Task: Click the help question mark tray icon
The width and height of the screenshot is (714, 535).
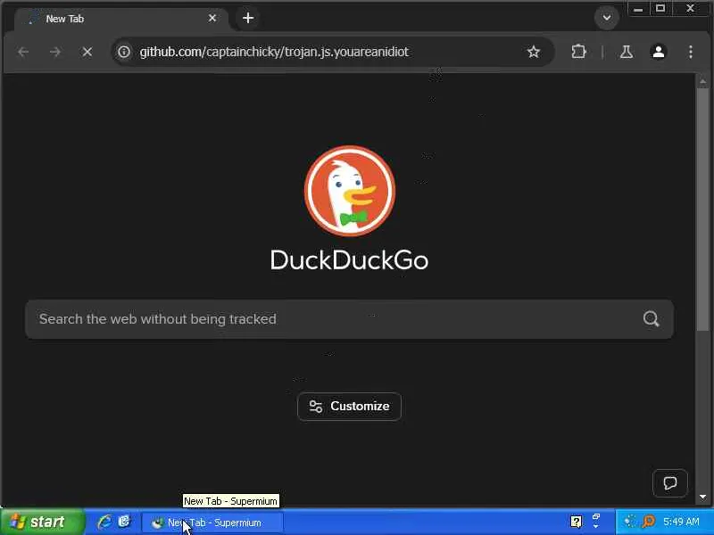Action: click(x=576, y=522)
